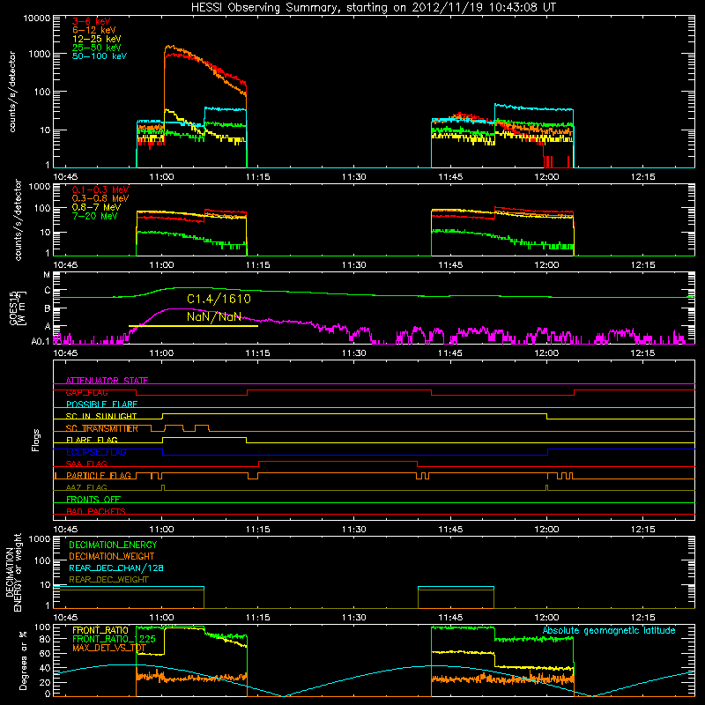Screen dimensions: 705x705
Task: Click the BAD_PACKETS flag label
Action: [x=96, y=512]
